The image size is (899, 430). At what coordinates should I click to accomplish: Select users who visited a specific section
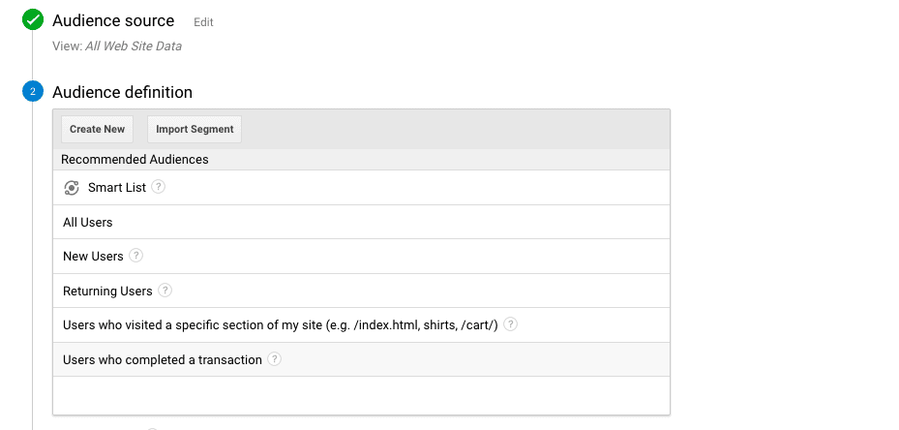point(280,325)
